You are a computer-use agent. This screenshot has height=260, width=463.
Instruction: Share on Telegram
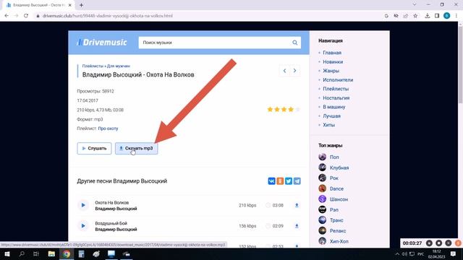[x=297, y=181]
